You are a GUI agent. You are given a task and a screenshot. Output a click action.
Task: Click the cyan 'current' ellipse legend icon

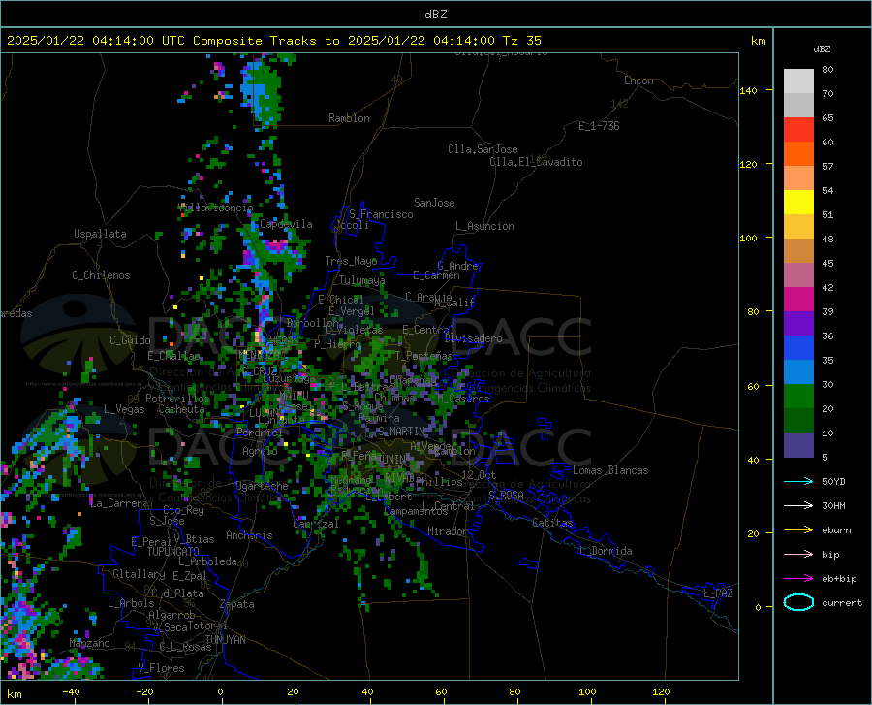click(x=798, y=602)
